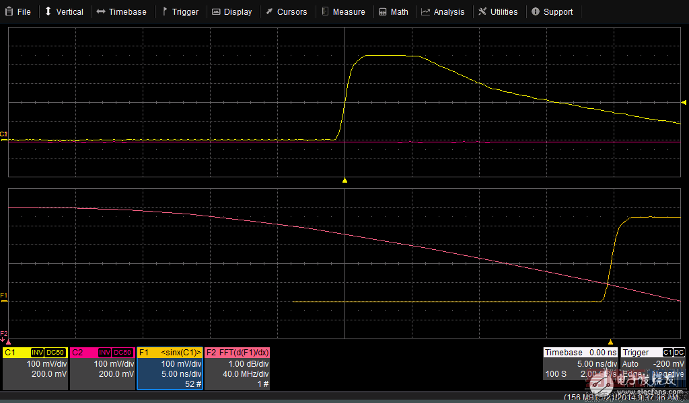Screen dimensions: 689x403
Task: Click the Cursors arrow icon
Action: point(269,11)
